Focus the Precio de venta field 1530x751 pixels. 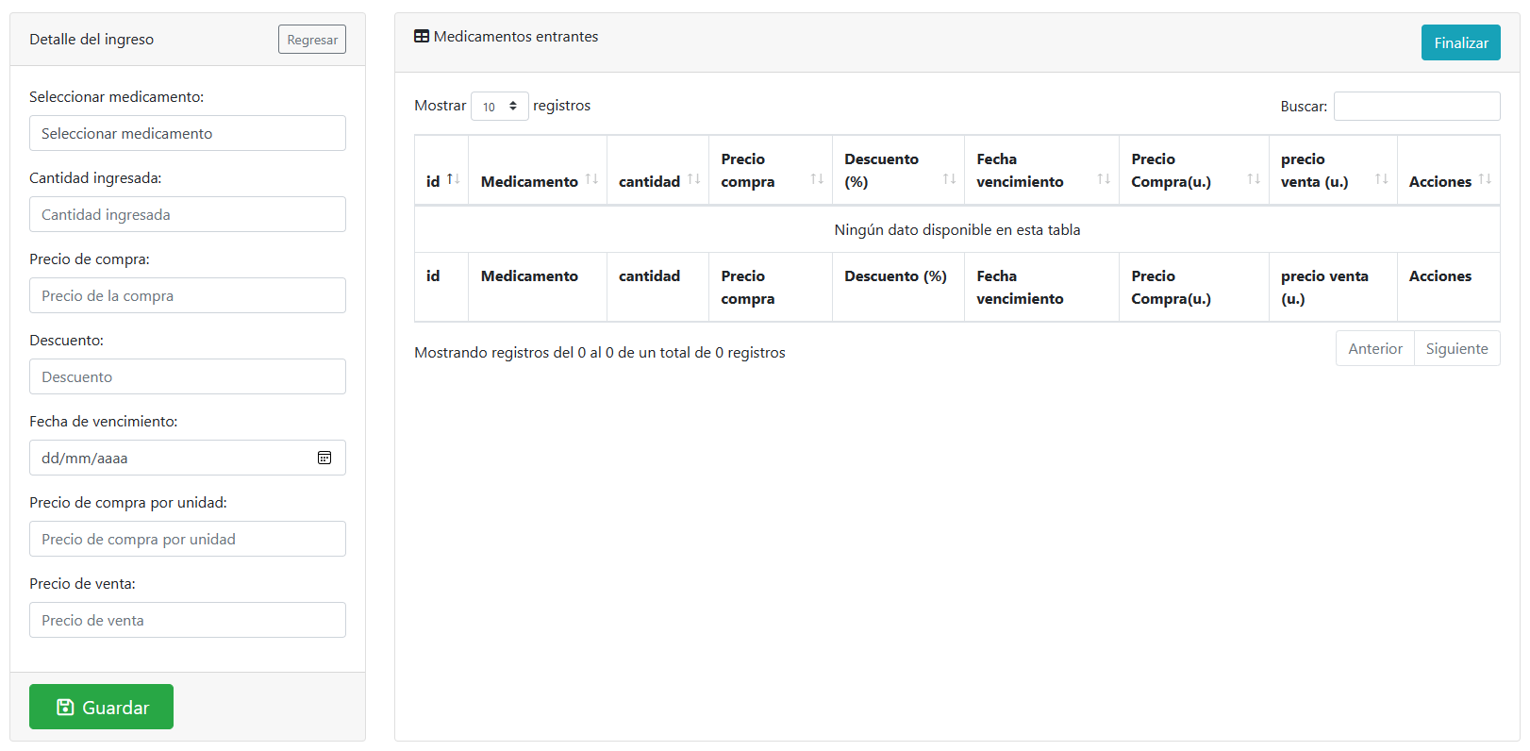[x=188, y=620]
